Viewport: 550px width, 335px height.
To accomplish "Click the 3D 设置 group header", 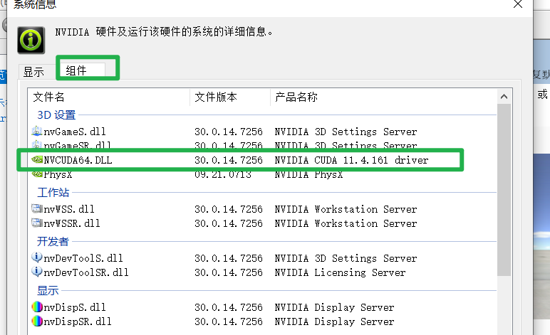I will click(56, 115).
